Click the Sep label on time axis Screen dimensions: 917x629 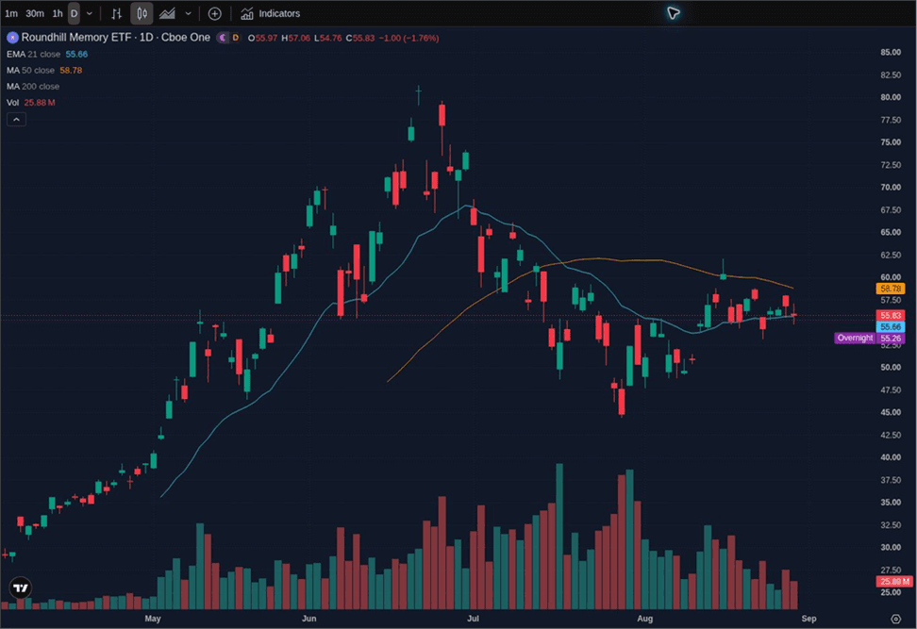(809, 619)
